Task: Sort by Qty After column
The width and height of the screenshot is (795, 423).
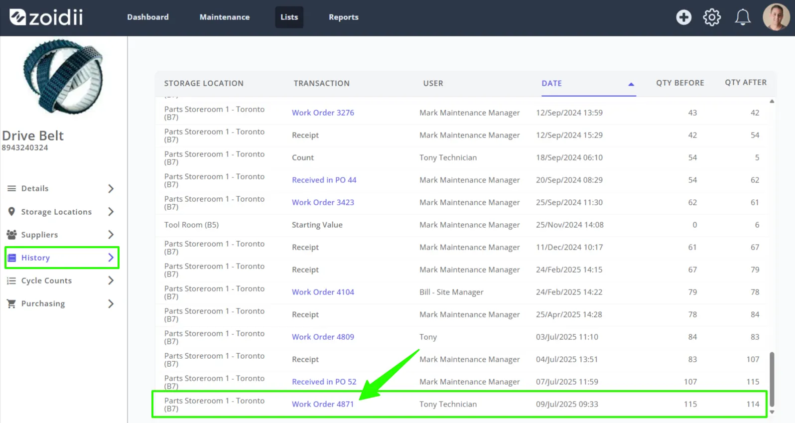Action: 746,82
